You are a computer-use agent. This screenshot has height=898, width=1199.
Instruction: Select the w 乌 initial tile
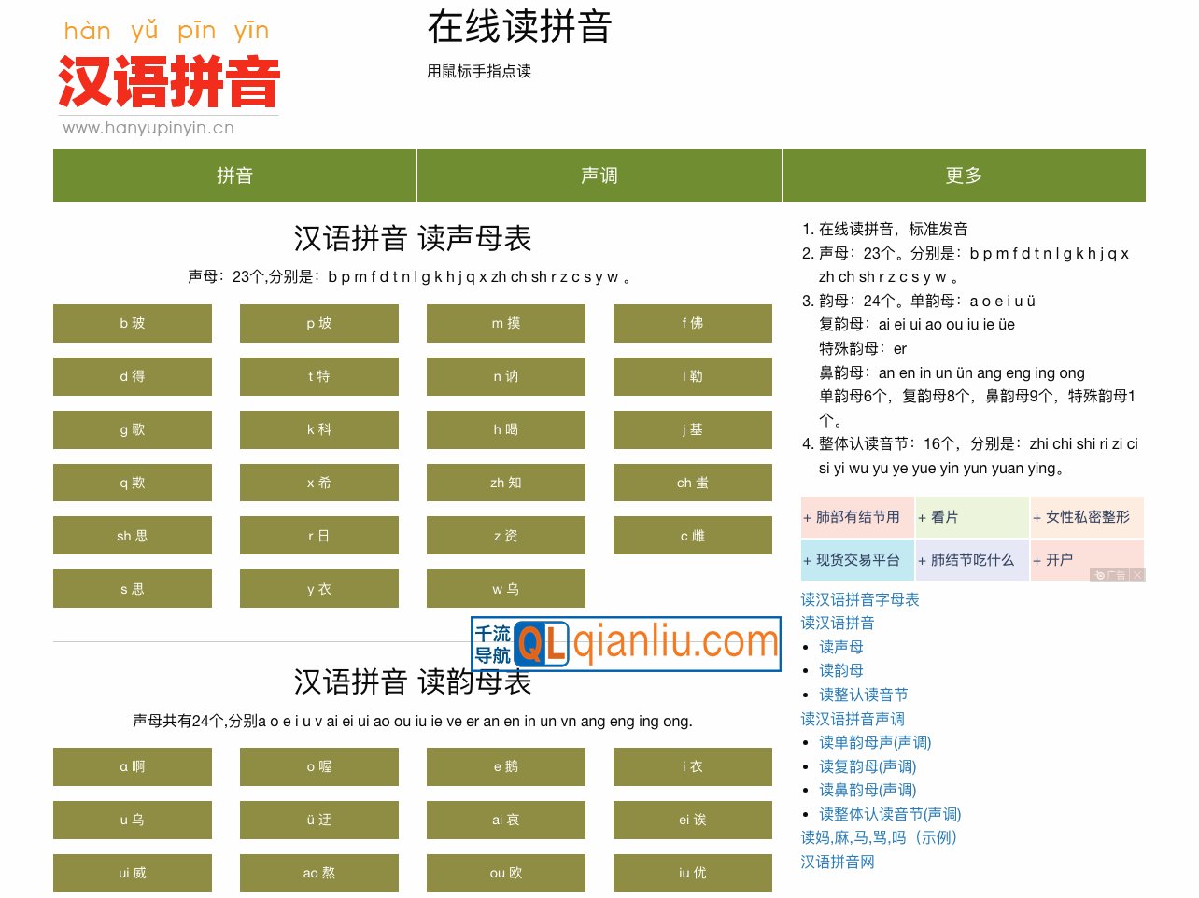point(505,588)
